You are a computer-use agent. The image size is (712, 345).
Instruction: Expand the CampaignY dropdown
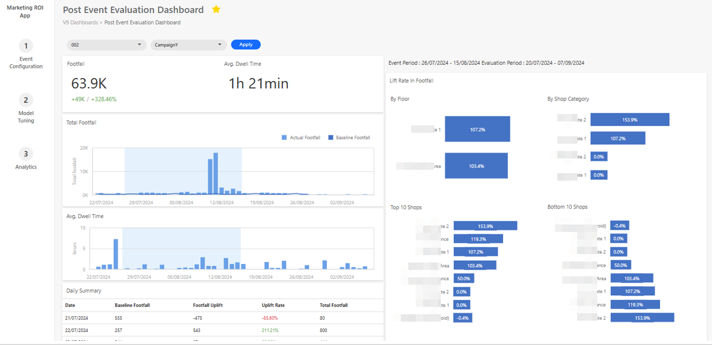189,45
